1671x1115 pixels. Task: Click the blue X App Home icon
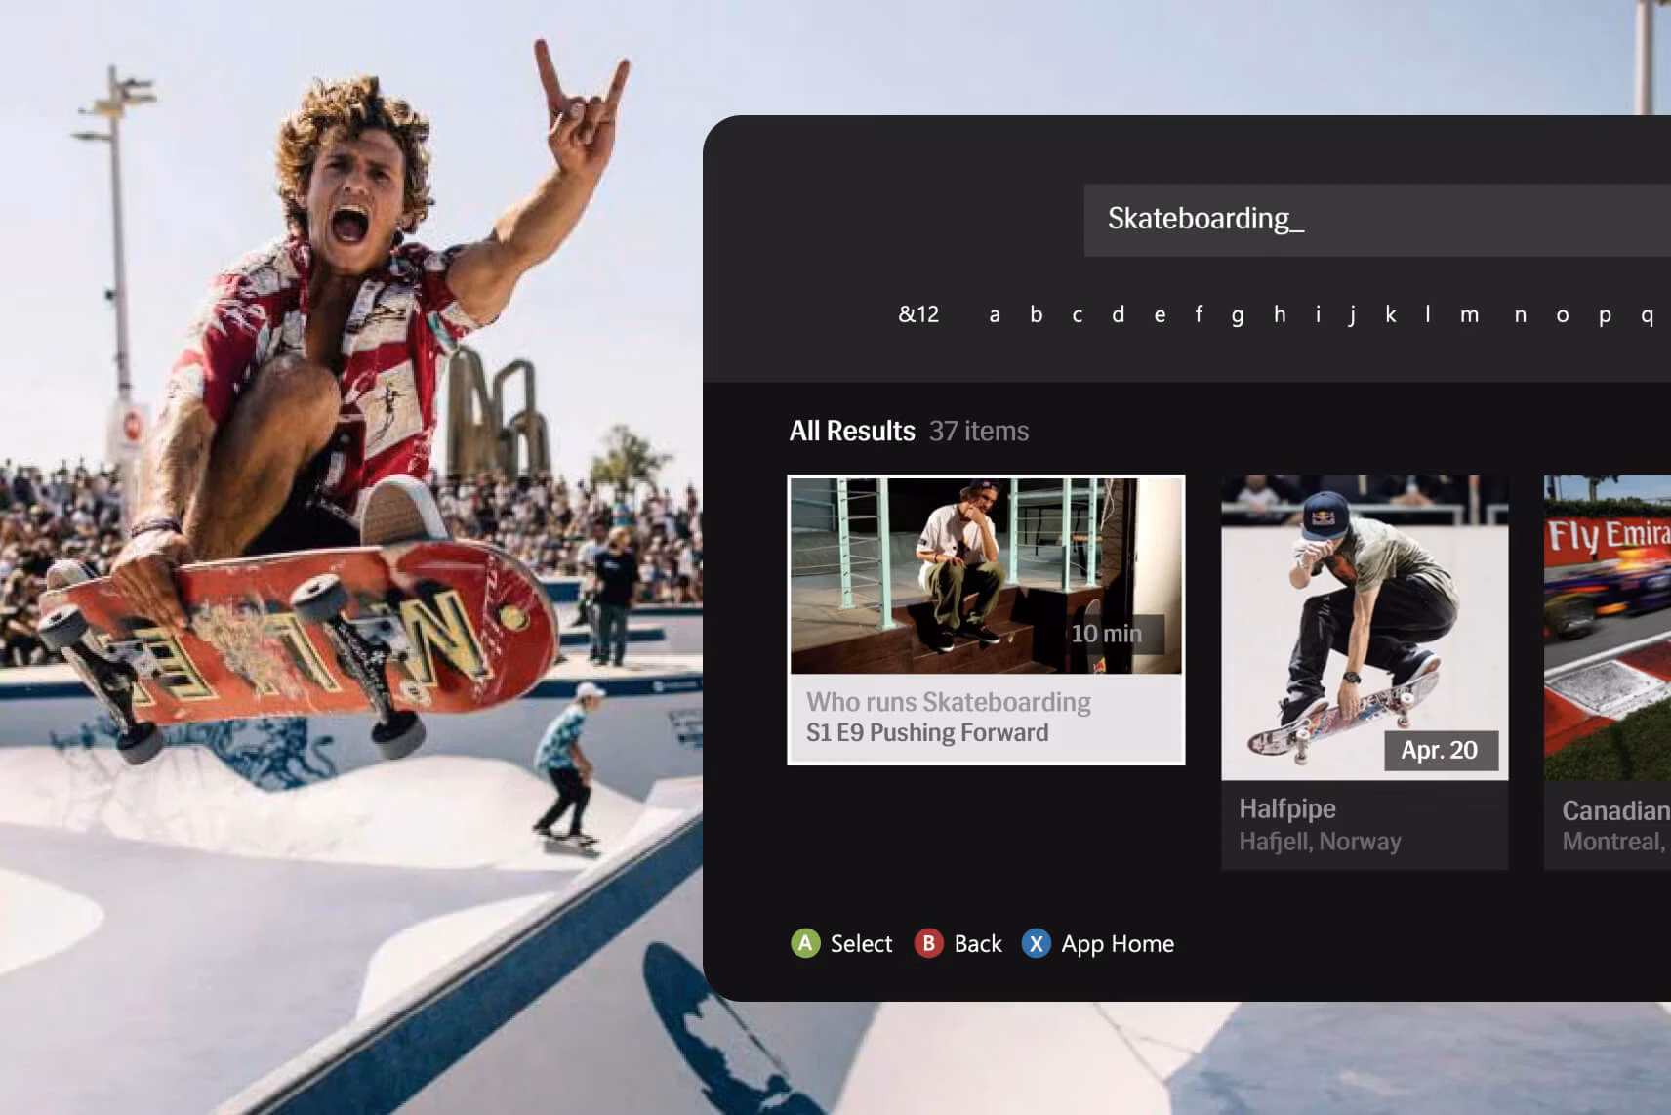(1036, 943)
